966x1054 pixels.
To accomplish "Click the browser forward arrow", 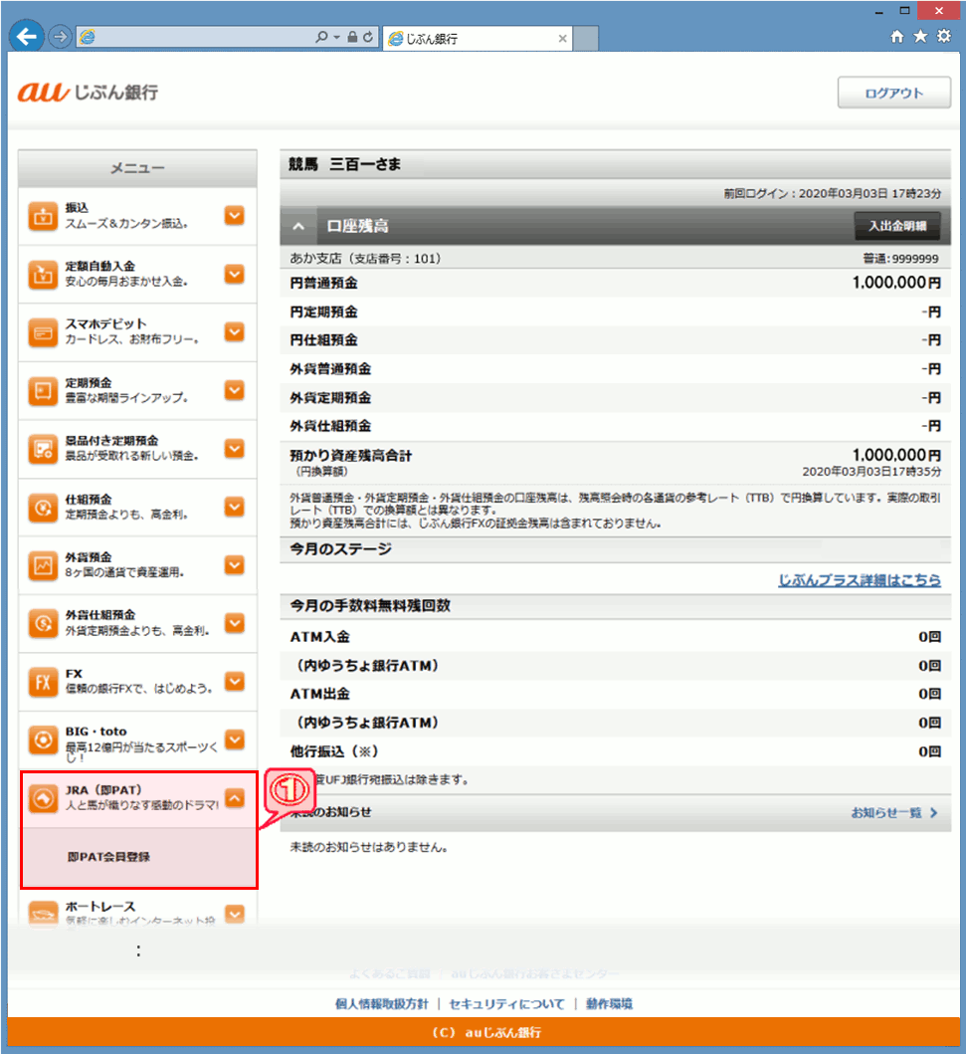I will click(60, 37).
